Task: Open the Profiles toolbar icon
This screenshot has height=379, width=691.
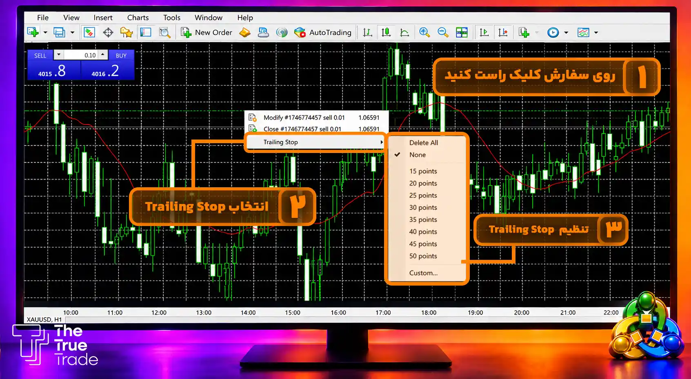Action: (59, 32)
